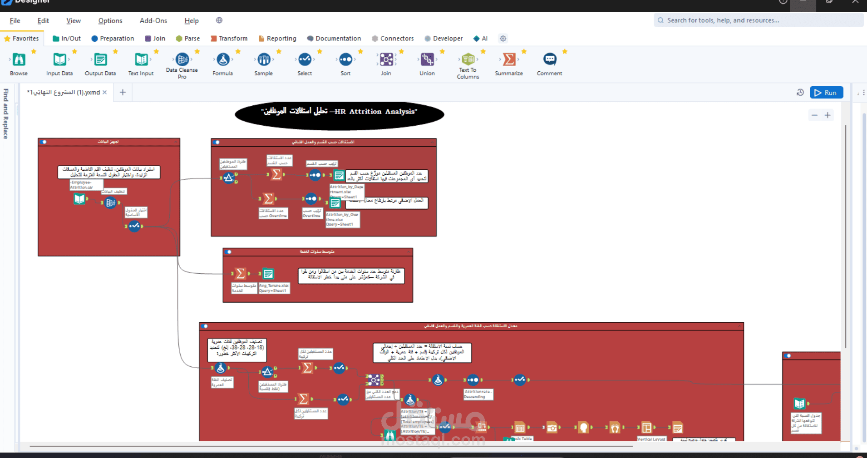867x458 pixels.
Task: Select the Text To Columns tool
Action: point(468,59)
